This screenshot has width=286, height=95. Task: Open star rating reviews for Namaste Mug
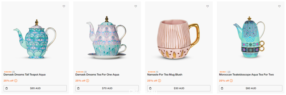click(153, 72)
